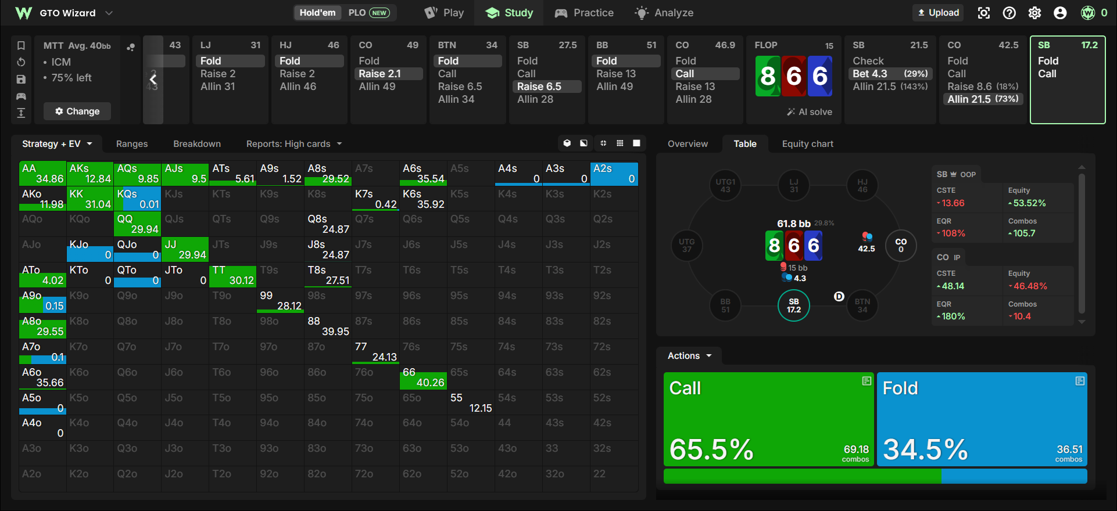This screenshot has height=511, width=1117.
Task: Click the gamepad practice icon in sidebar
Action: 21,96
